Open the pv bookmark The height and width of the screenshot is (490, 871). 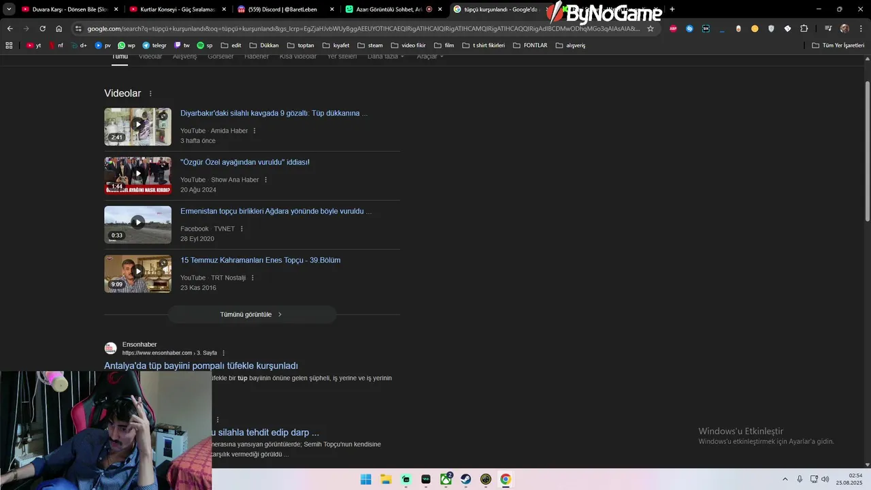pyautogui.click(x=102, y=46)
